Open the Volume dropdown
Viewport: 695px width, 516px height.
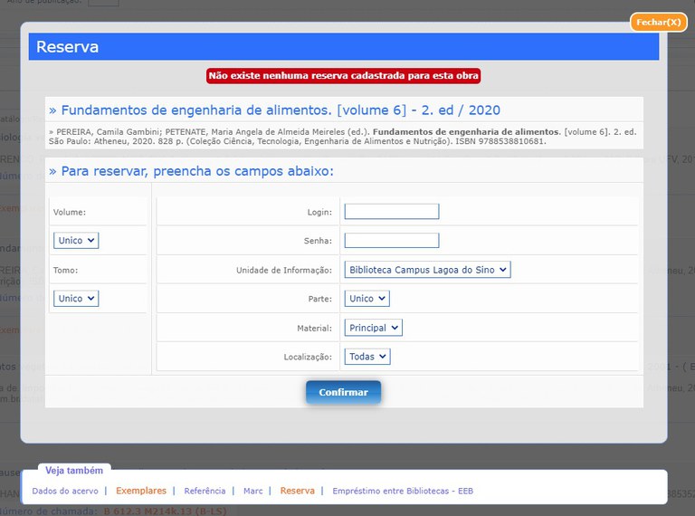tap(76, 240)
